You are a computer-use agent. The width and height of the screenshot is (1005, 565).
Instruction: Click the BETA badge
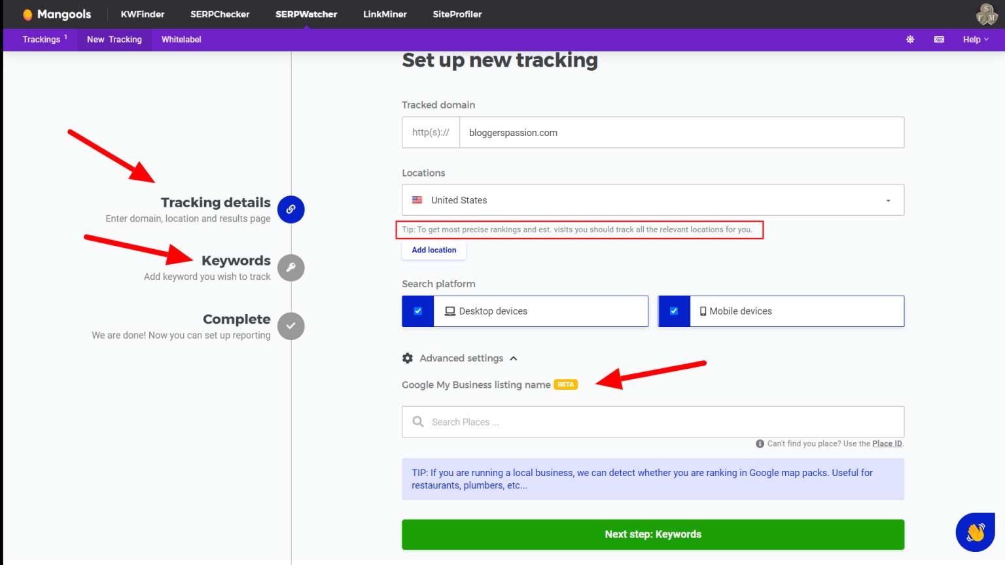click(566, 385)
